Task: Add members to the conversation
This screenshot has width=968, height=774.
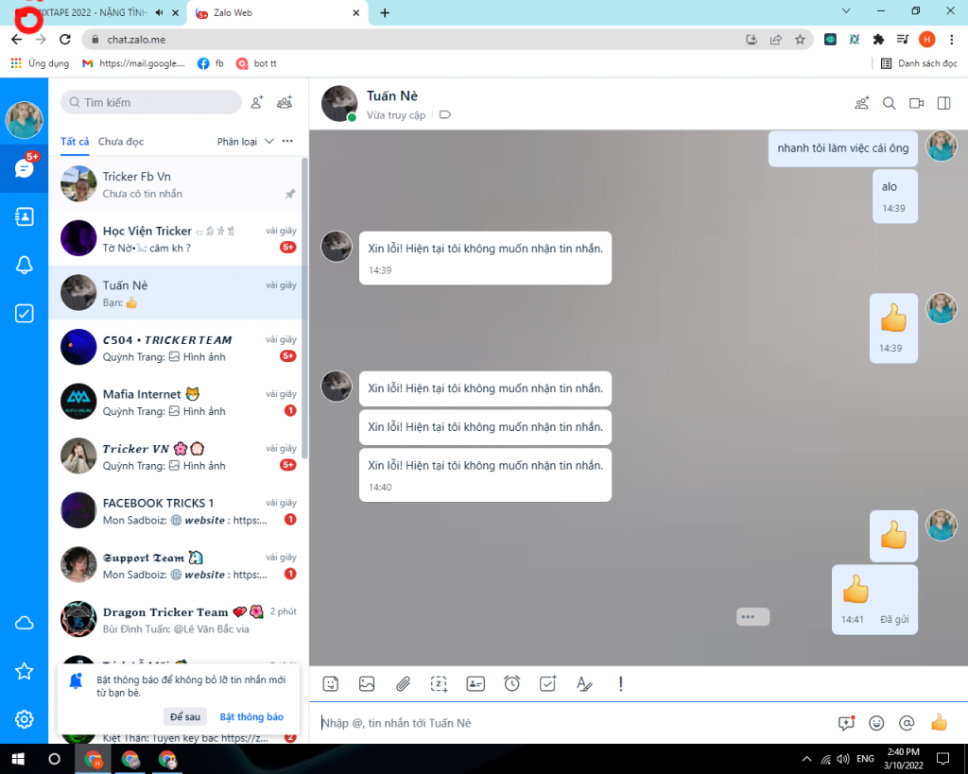Action: point(861,104)
